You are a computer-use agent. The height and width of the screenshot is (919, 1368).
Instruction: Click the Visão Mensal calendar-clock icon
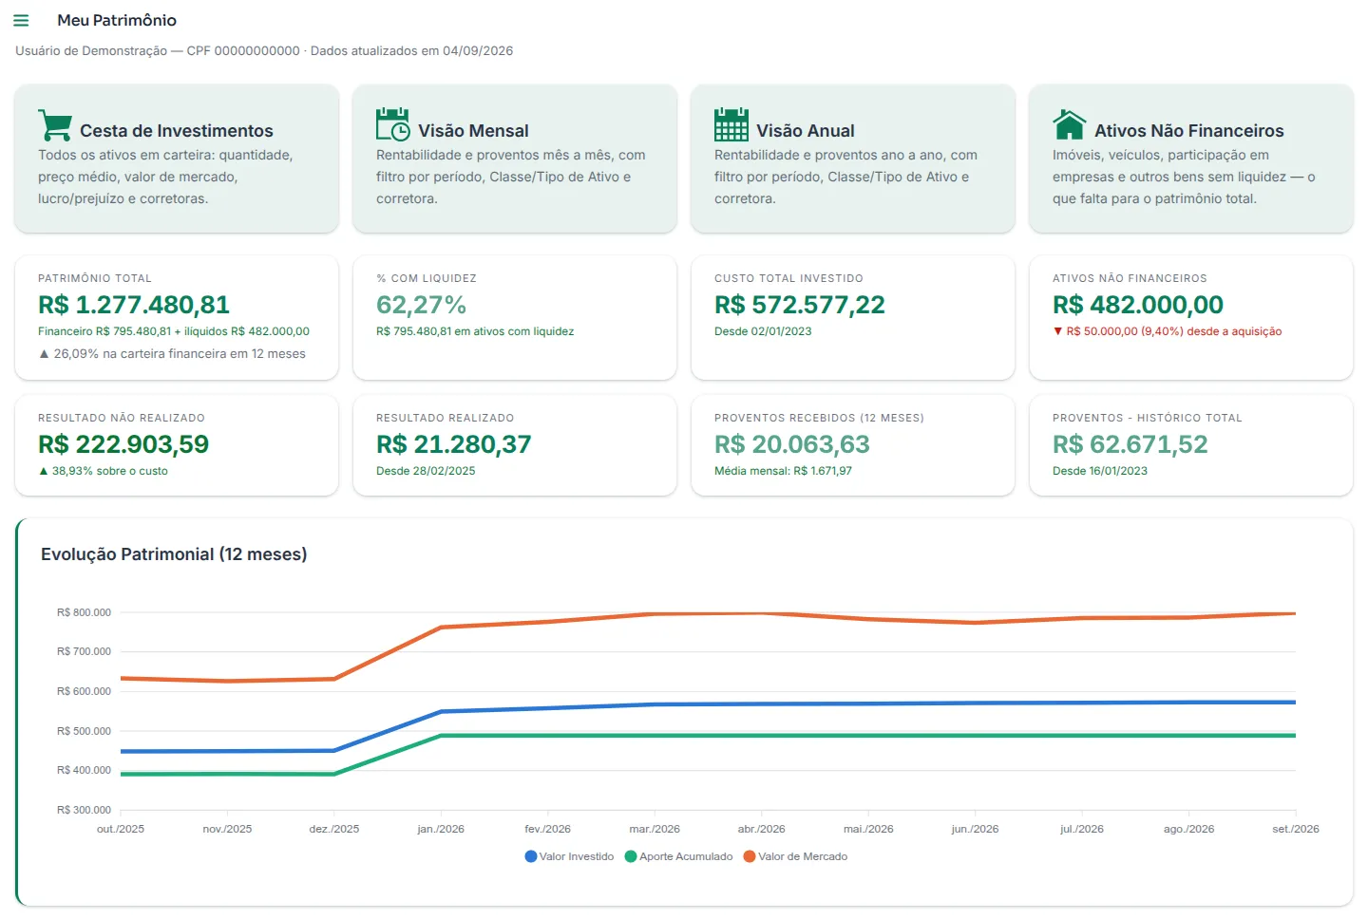393,124
